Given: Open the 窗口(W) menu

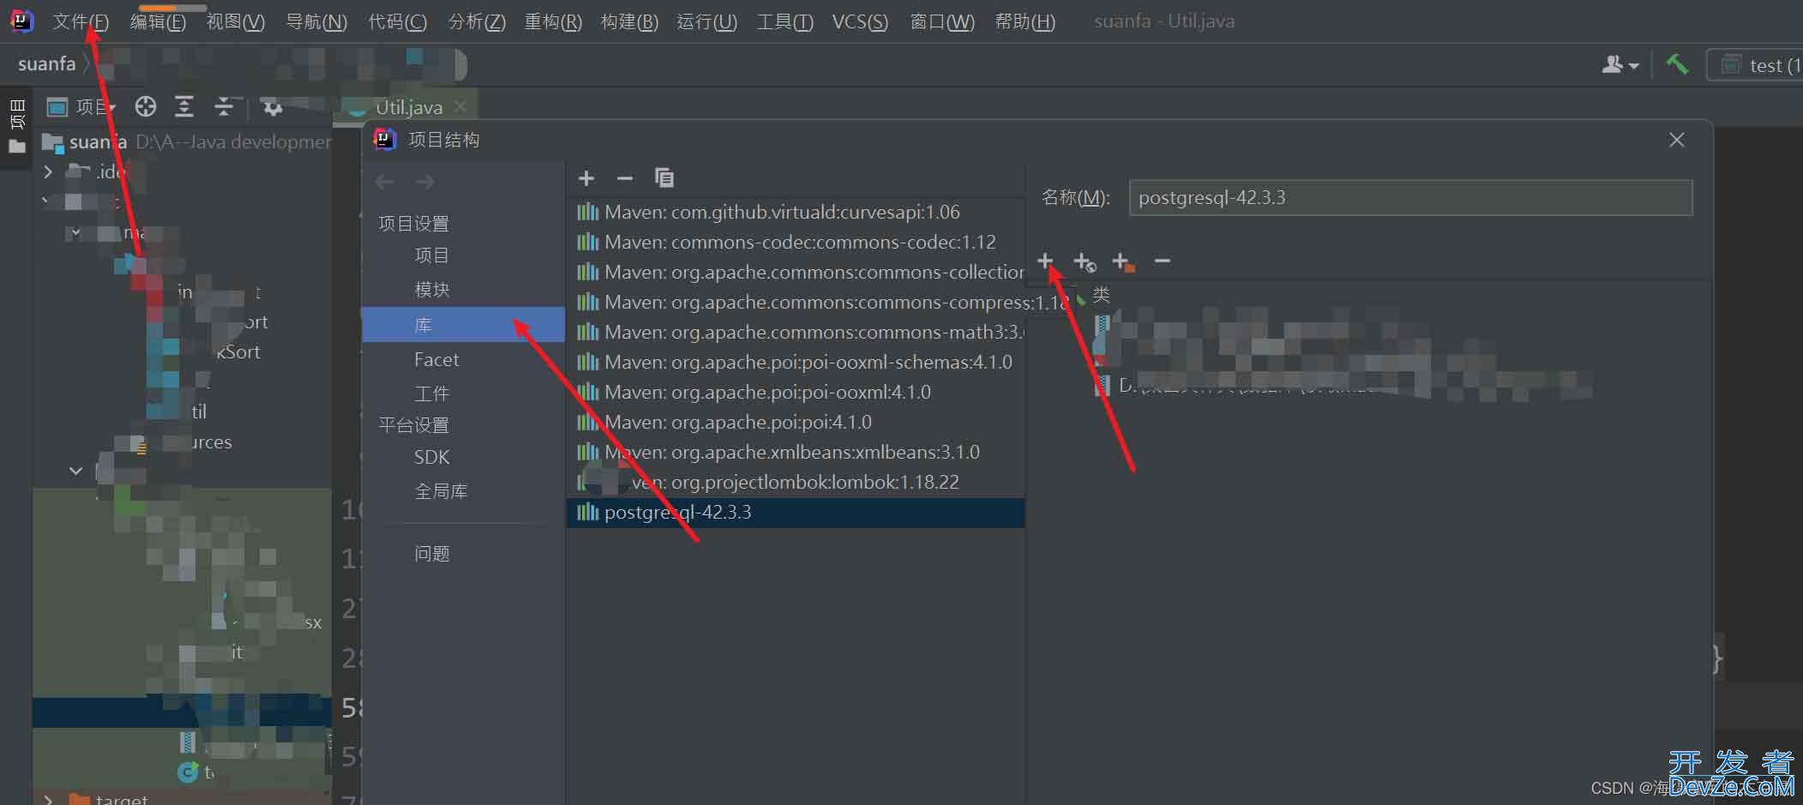Looking at the screenshot, I should 942,21.
